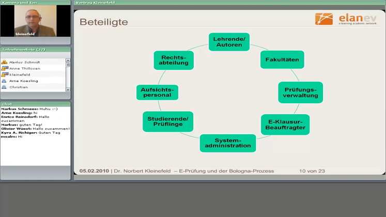Click the 'E-Klausur-Beauftragter' box on slide
The image size is (386, 217).
[x=285, y=125]
